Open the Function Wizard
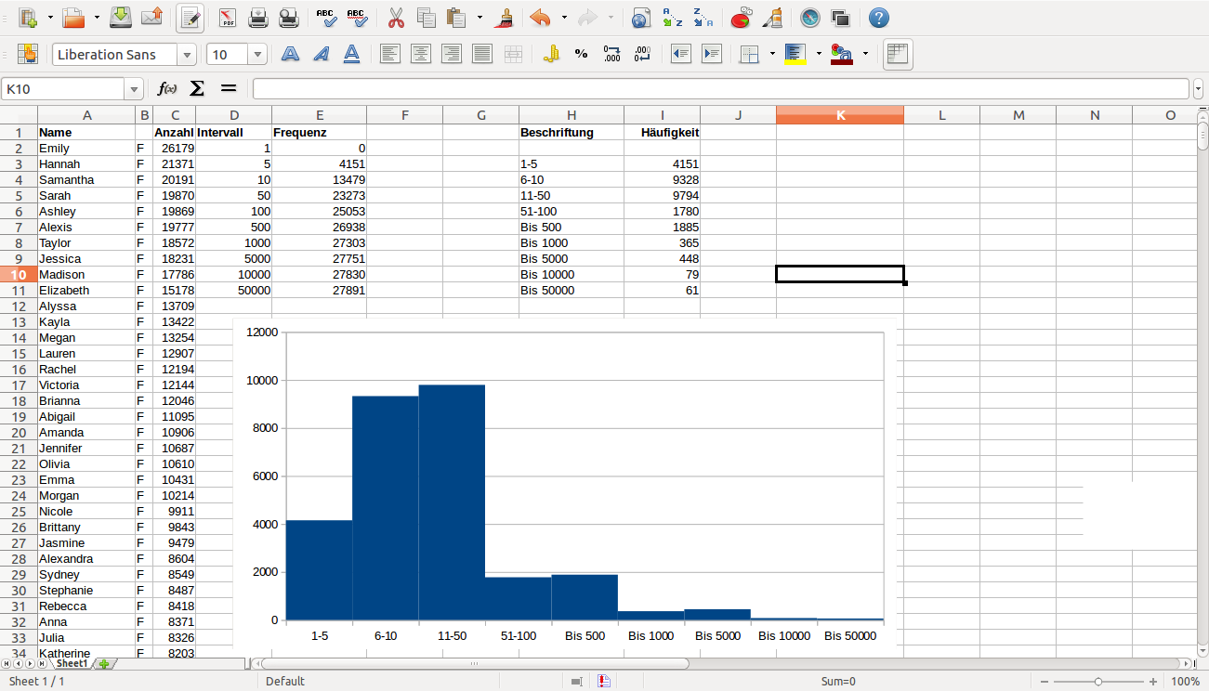The width and height of the screenshot is (1209, 691). [167, 89]
